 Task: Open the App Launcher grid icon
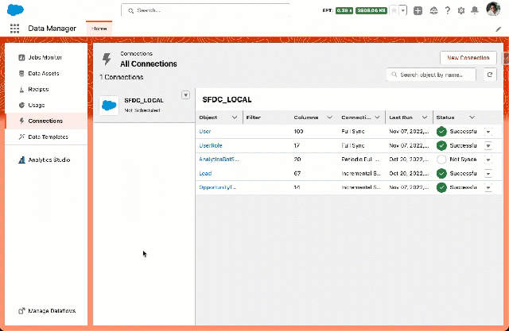[x=14, y=29]
